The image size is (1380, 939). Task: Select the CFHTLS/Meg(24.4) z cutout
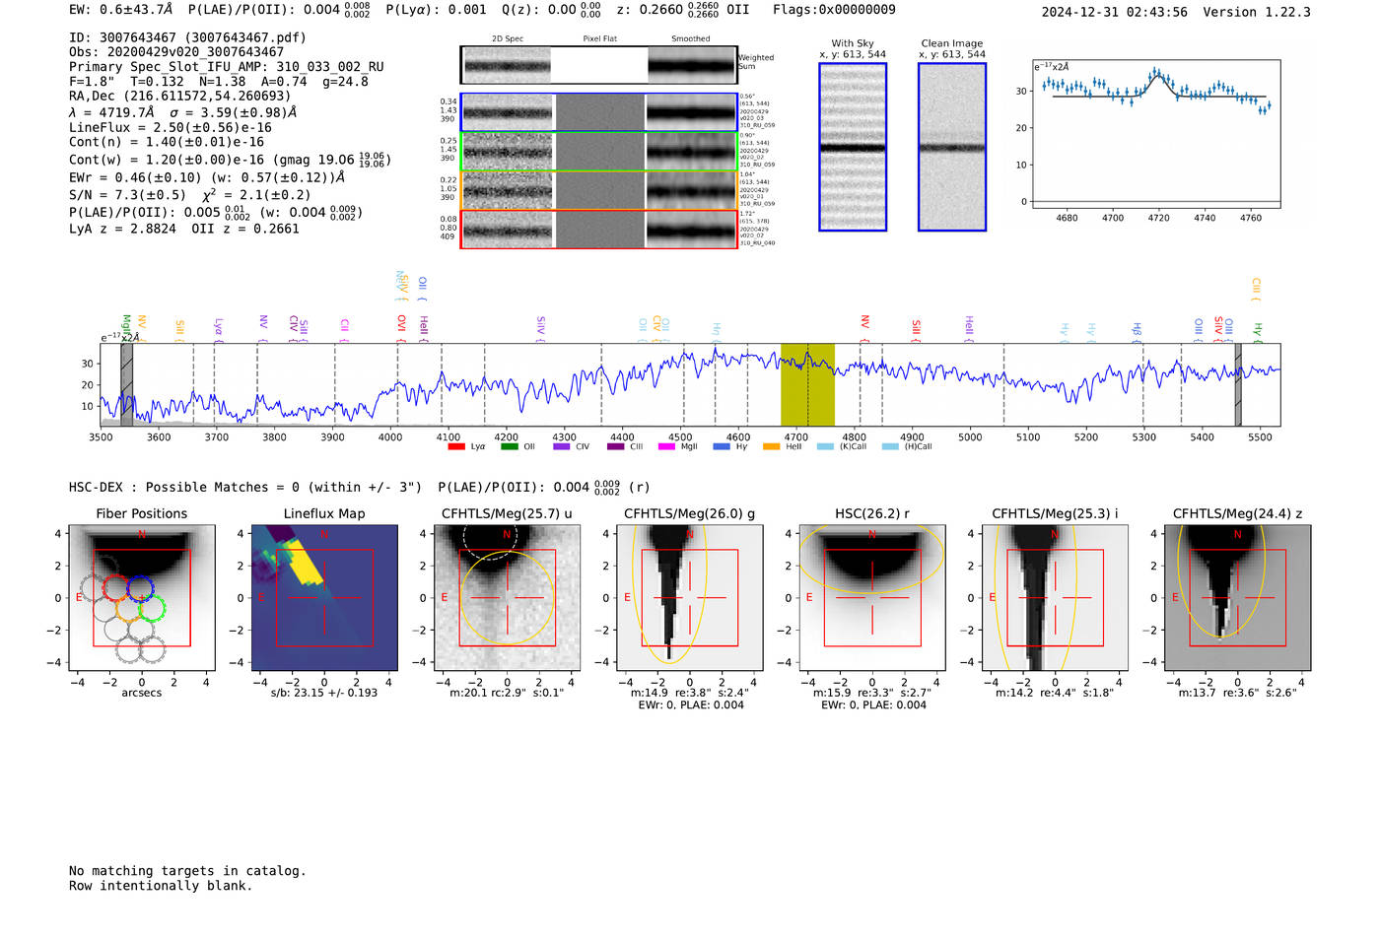point(1238,597)
